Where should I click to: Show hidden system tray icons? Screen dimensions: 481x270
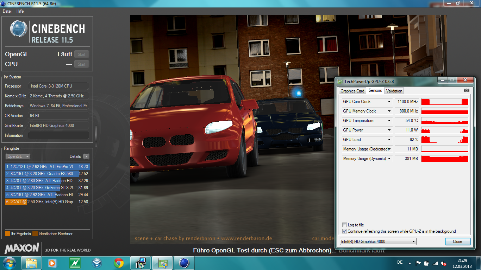click(409, 263)
